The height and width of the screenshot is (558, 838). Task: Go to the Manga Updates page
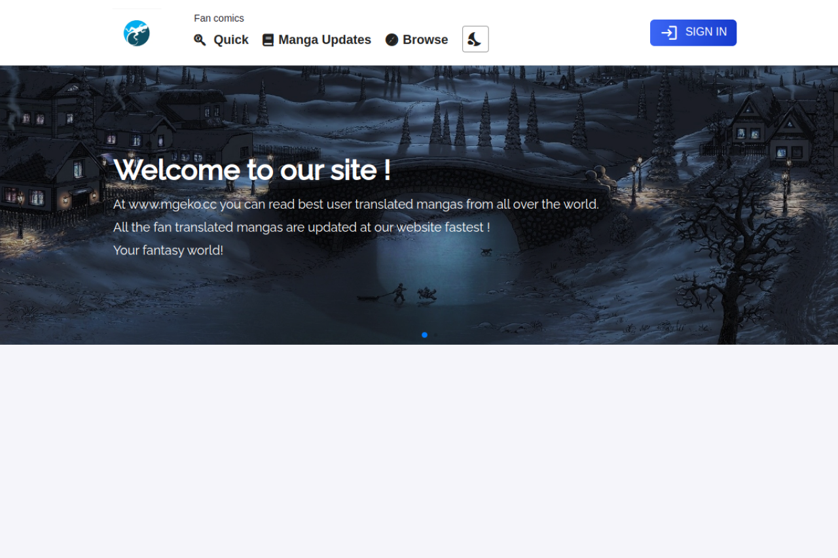coord(324,40)
